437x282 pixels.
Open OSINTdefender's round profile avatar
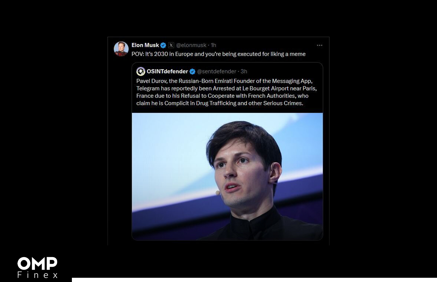141,71
